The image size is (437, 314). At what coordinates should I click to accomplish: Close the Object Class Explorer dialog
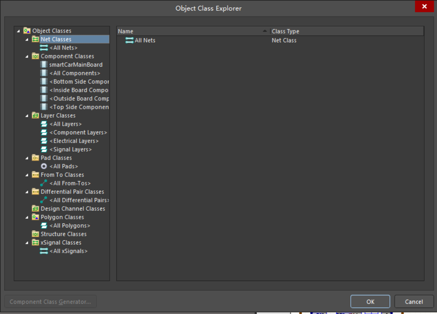[x=424, y=6]
